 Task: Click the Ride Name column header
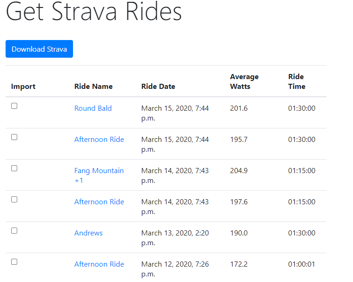click(93, 87)
